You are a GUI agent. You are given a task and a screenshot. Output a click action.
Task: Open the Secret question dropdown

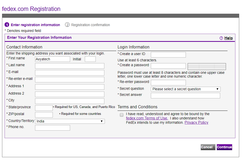pos(186,89)
